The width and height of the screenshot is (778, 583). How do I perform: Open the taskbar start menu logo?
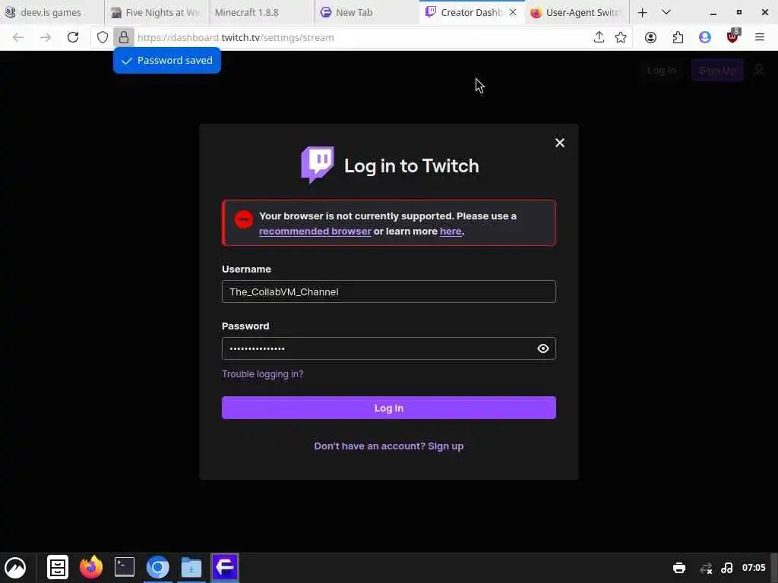[15, 568]
